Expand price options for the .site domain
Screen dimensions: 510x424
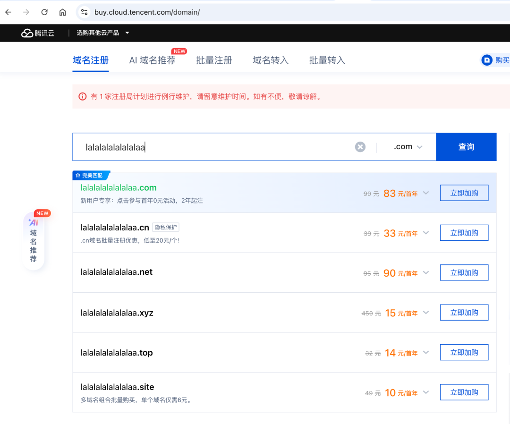[x=426, y=392]
